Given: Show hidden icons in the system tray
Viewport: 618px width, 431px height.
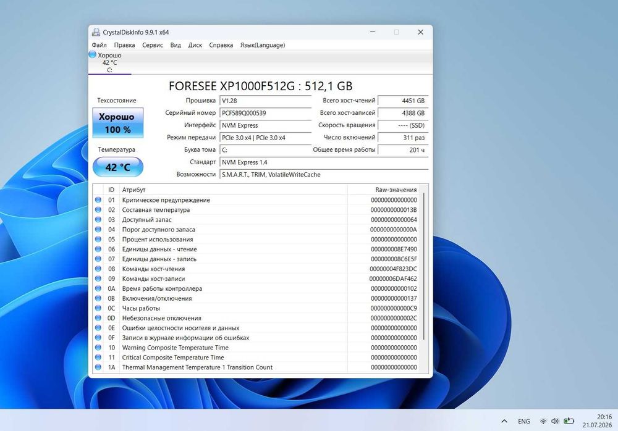Looking at the screenshot, I should 504,421.
